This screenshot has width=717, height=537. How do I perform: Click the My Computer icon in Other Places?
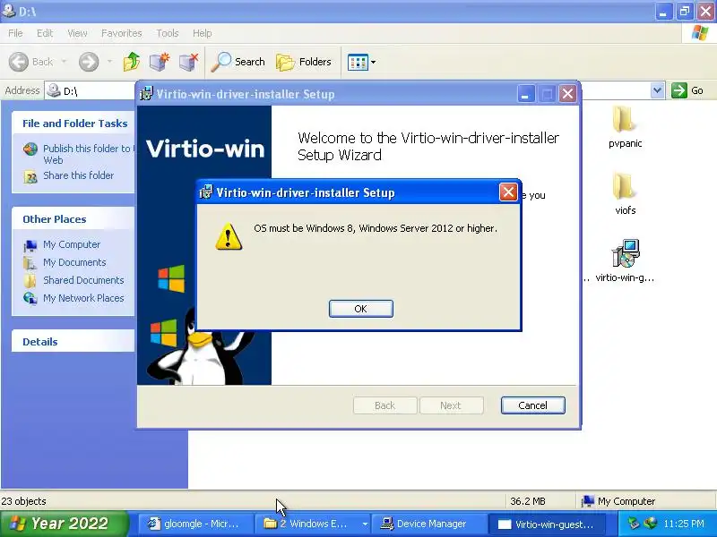(x=30, y=245)
